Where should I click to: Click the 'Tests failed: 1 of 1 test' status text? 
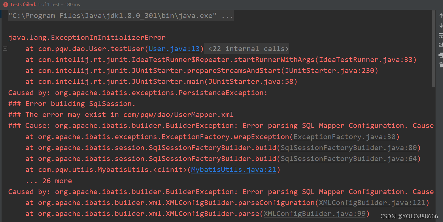coord(45,5)
